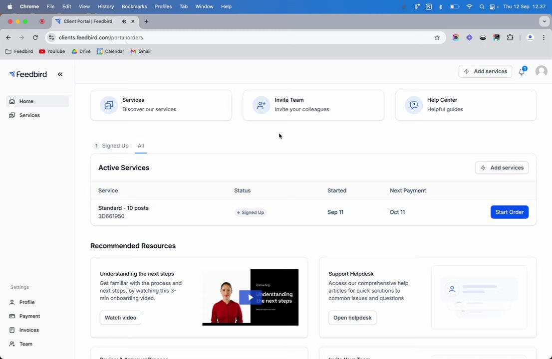
Task: Click the Open helpdesk button
Action: tap(352, 318)
